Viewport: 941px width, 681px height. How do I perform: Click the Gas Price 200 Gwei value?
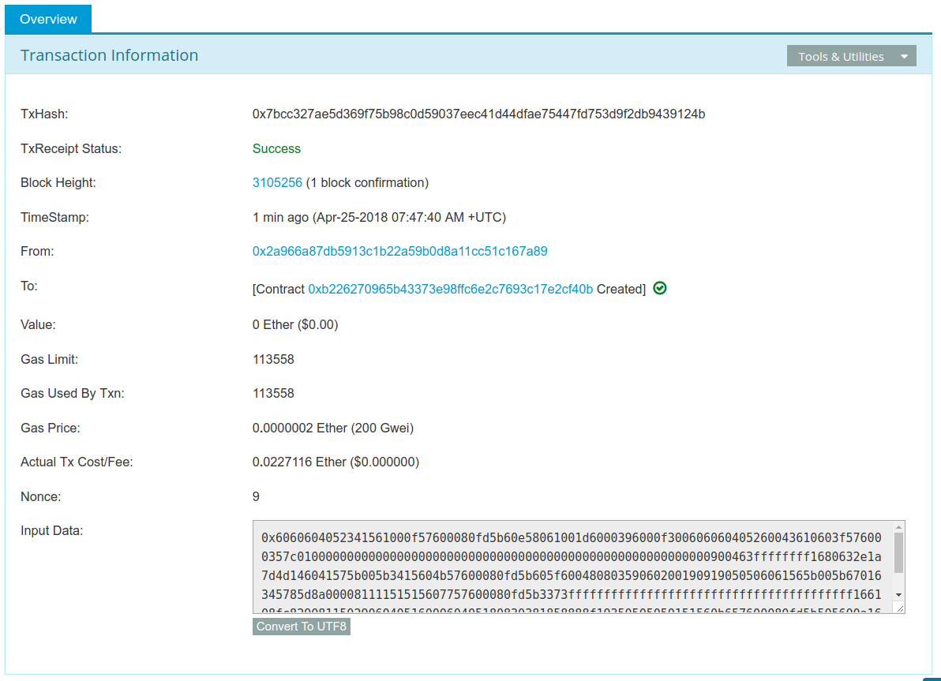[x=332, y=428]
